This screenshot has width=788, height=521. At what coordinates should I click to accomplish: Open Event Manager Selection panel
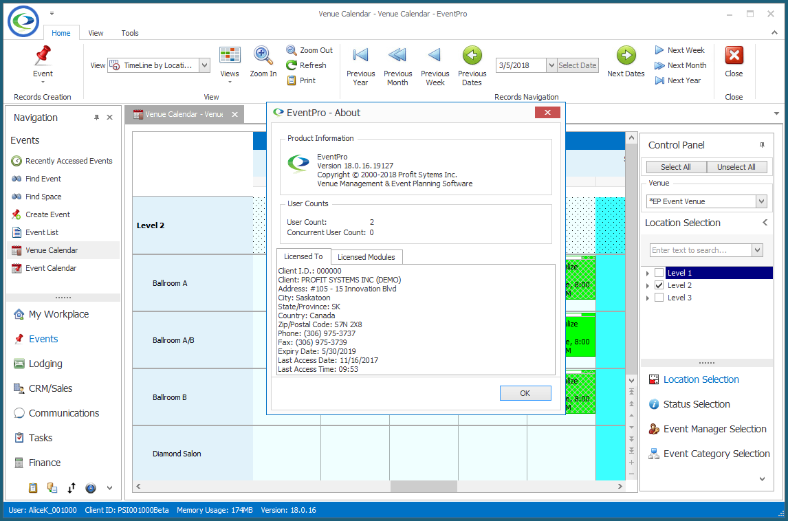[x=707, y=429]
